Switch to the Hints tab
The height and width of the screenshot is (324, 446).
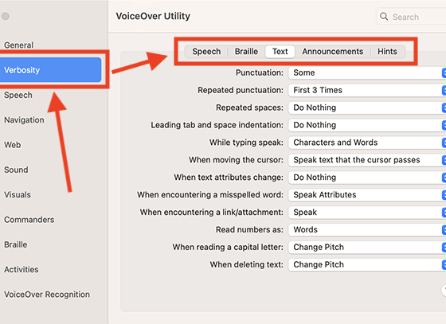coord(387,52)
